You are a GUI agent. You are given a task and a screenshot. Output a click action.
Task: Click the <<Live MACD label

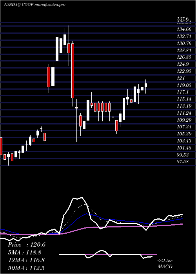pyautogui.click(x=165, y=264)
